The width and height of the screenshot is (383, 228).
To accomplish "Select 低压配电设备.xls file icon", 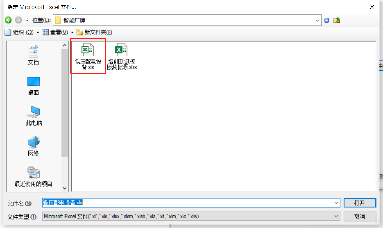I will (x=88, y=50).
